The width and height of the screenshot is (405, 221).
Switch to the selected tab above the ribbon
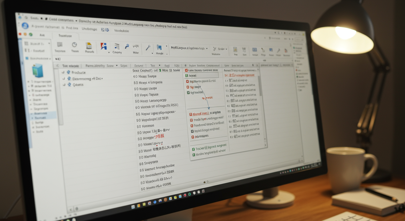pyautogui.click(x=65, y=36)
